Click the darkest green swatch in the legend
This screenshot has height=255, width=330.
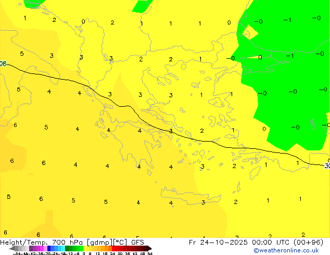pos(67,248)
